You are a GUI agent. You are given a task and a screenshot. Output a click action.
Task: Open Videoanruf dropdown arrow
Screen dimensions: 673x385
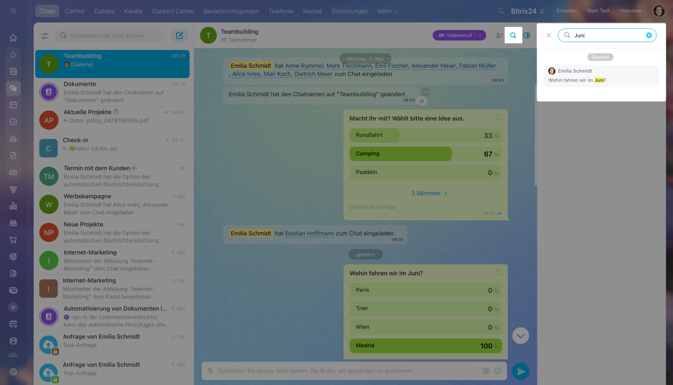coord(480,35)
